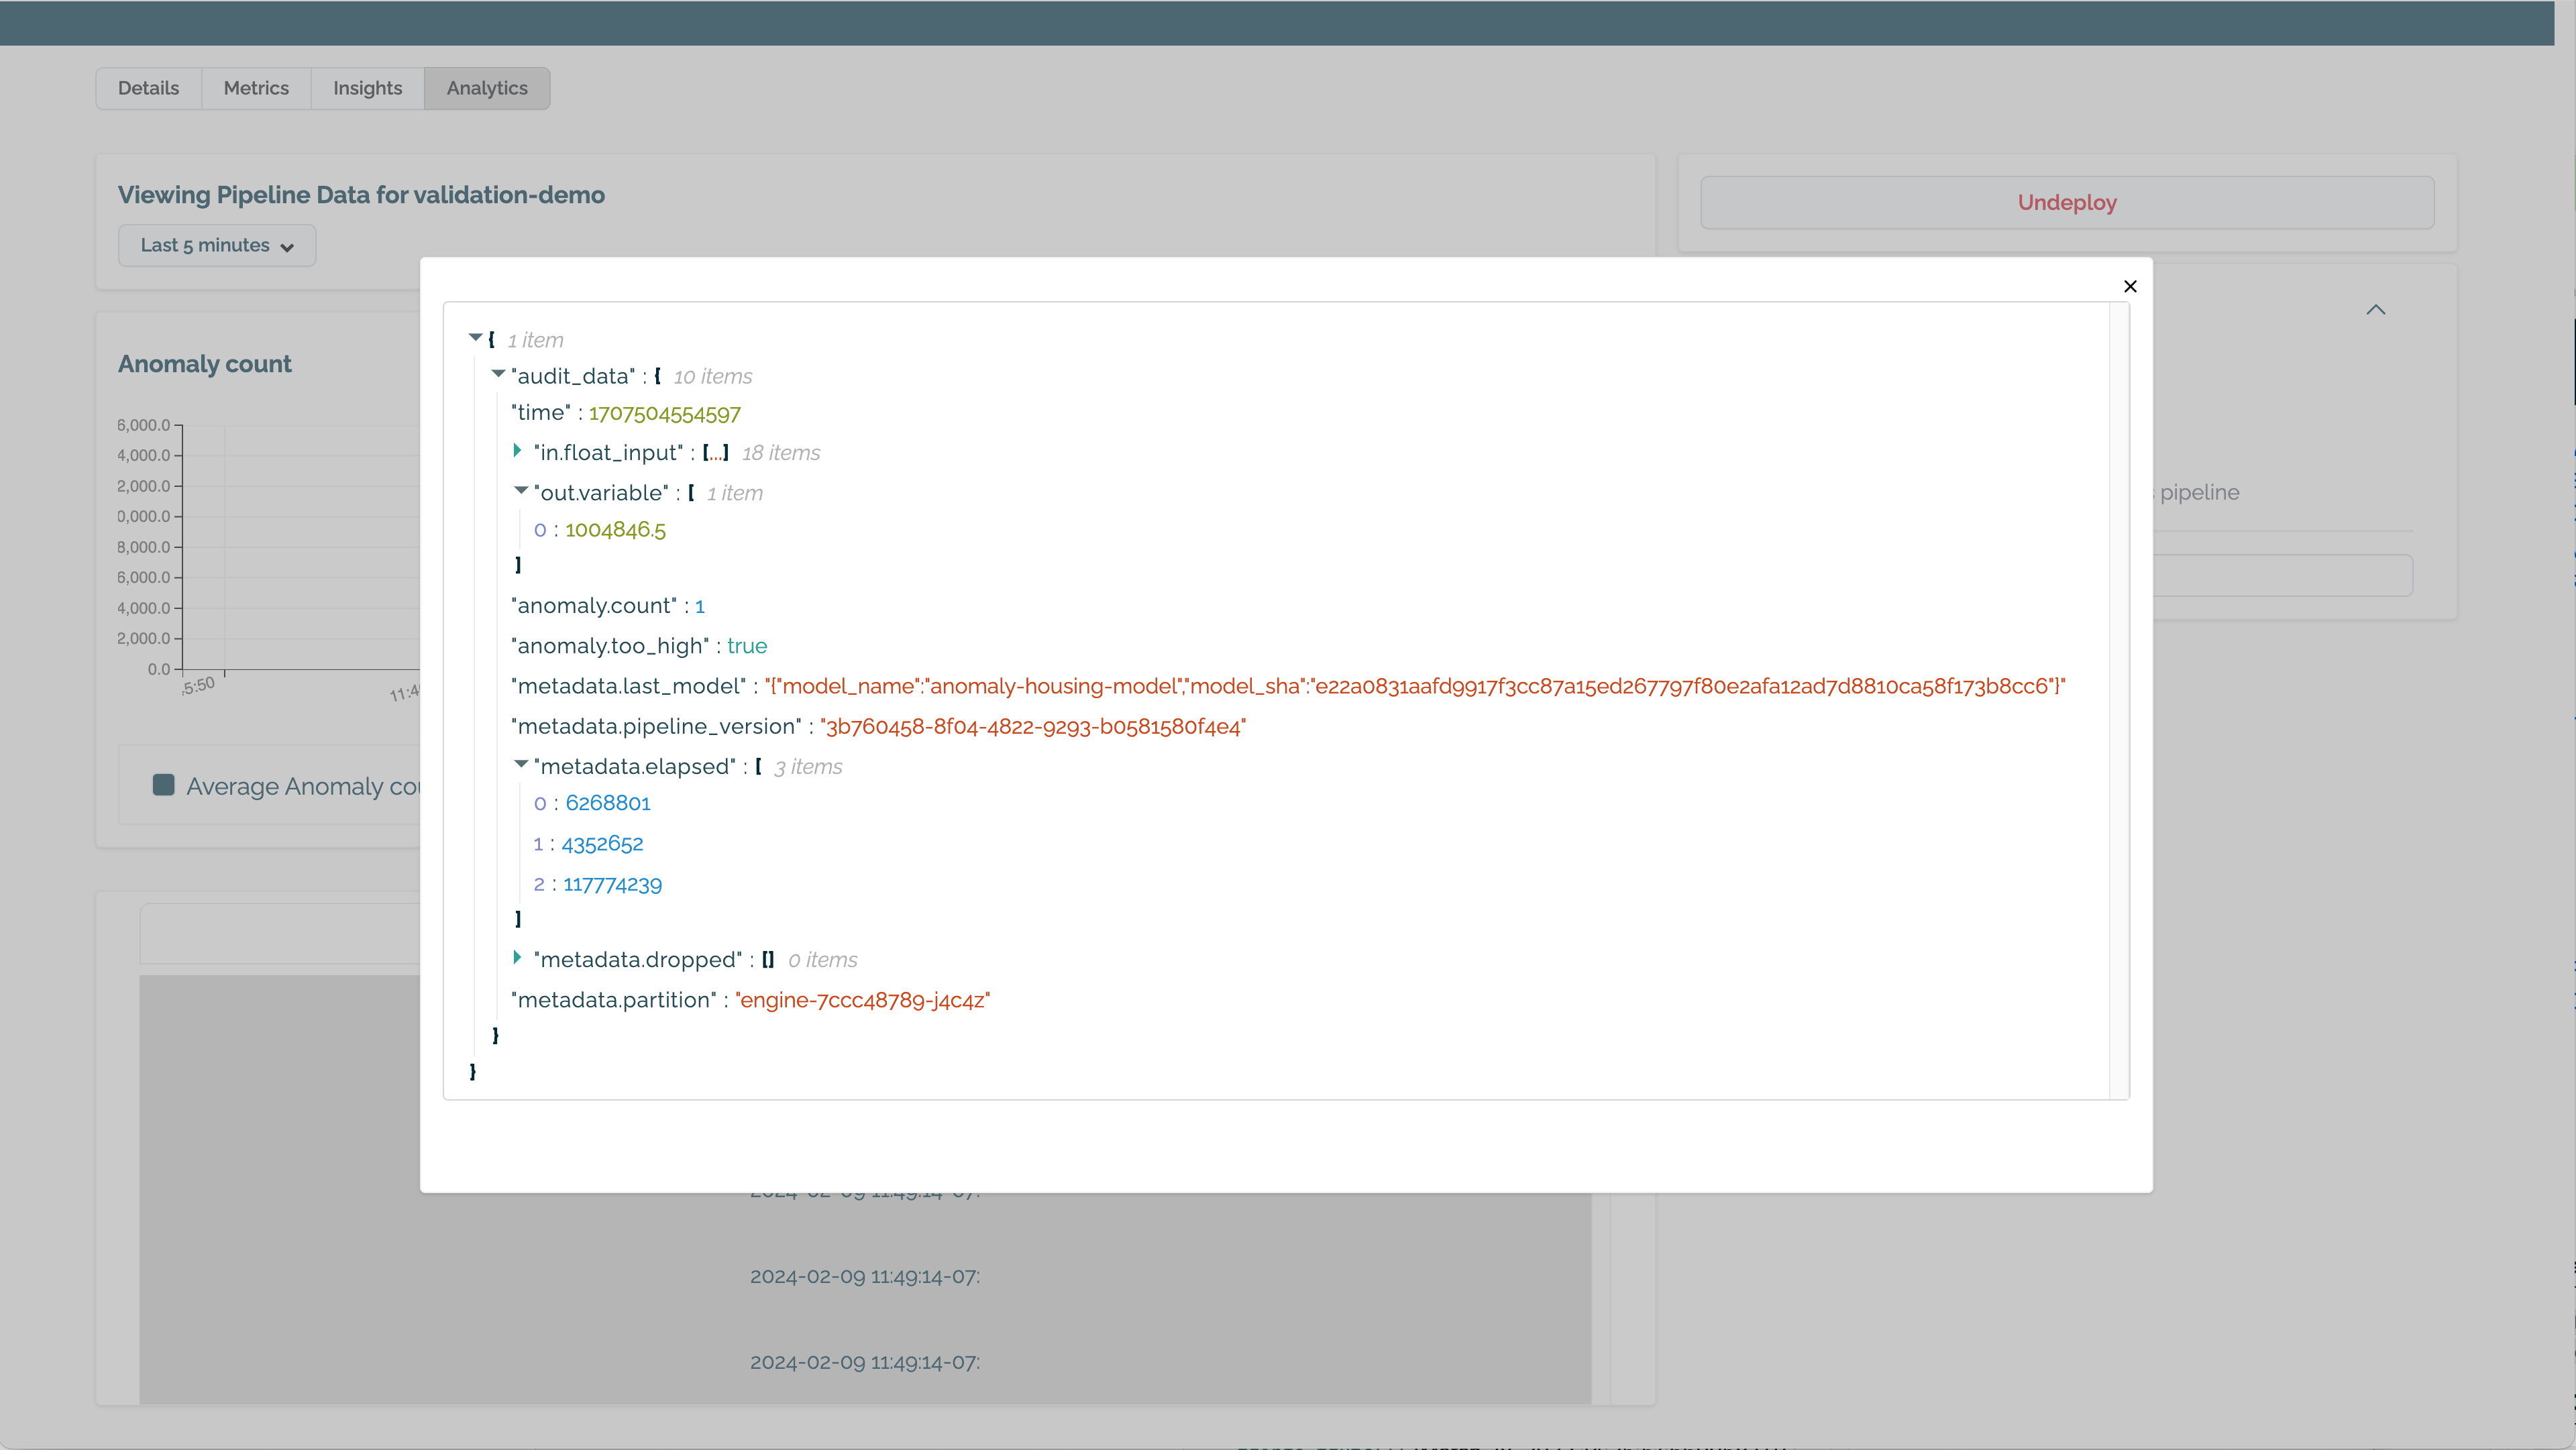Click the pipeline version value link
The height and width of the screenshot is (1450, 2576).
[x=1033, y=727]
